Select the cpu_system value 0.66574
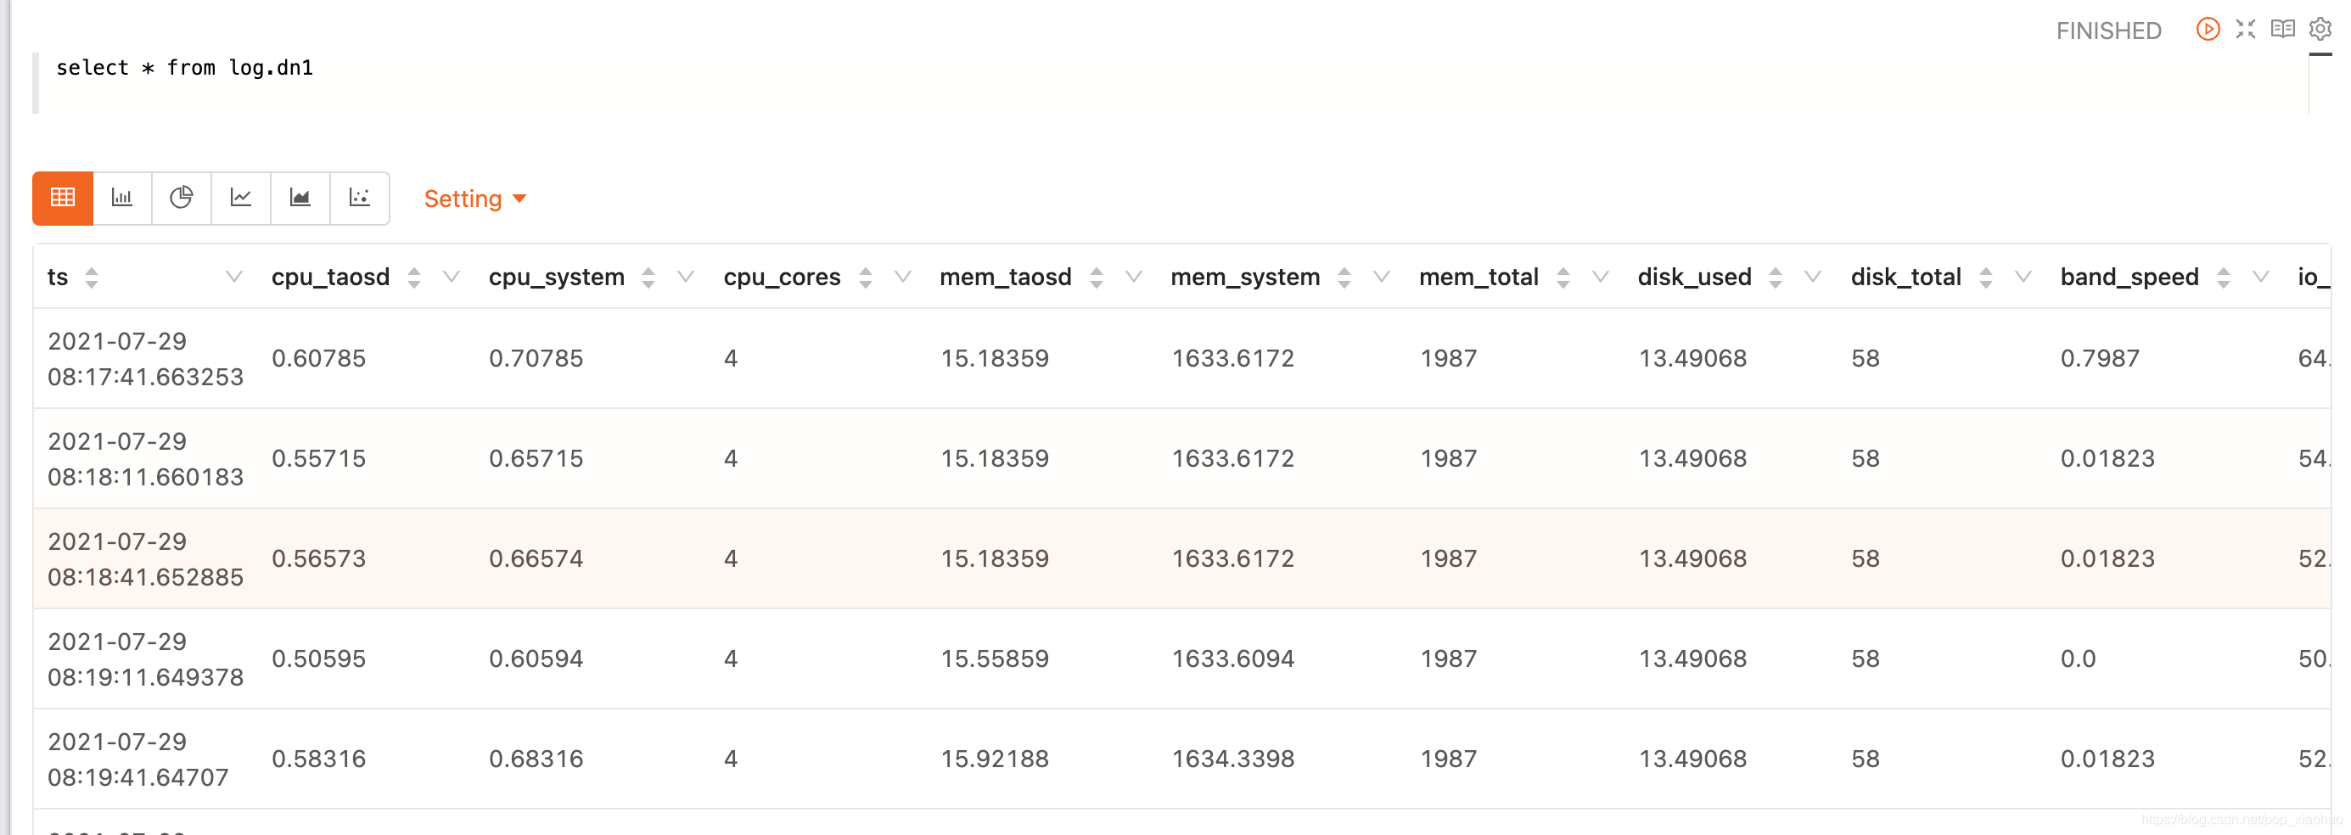The image size is (2351, 835). [536, 559]
